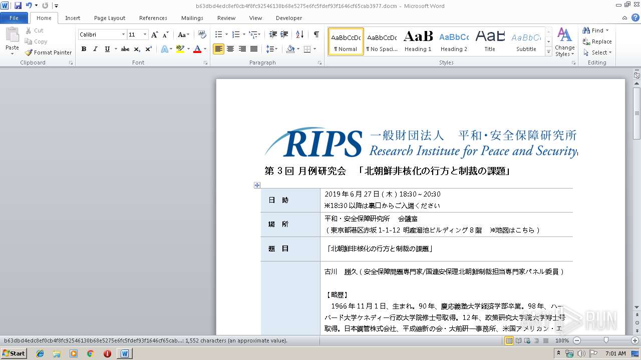Click the system volume tray icon
641x360 pixels.
582,353
